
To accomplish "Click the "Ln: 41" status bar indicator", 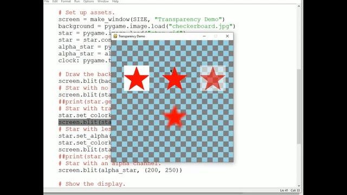I will point(284,190).
